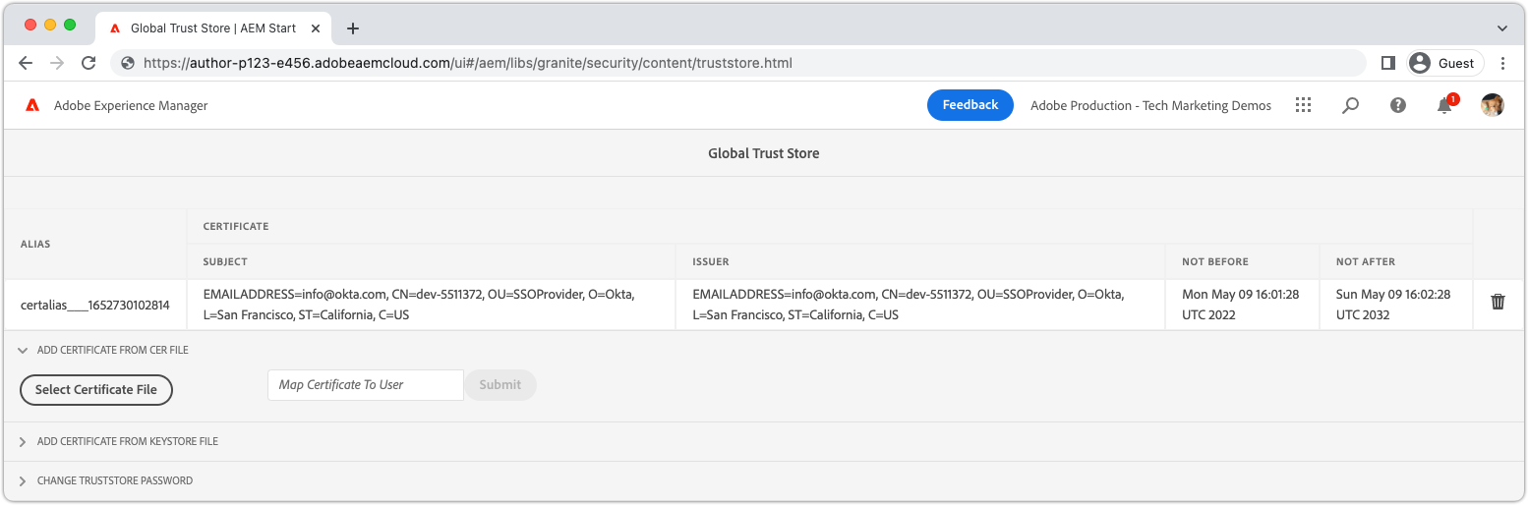Open the notifications bell

(x=1444, y=105)
